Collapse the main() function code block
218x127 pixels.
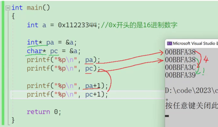8,8
